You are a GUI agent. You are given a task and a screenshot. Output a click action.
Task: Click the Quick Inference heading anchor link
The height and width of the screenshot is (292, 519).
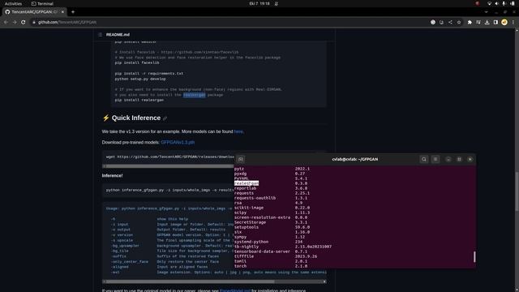(x=165, y=118)
